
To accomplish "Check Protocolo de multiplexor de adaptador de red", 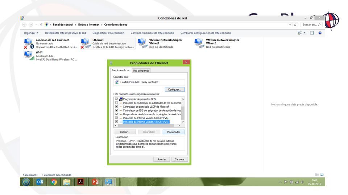I will point(116,103).
